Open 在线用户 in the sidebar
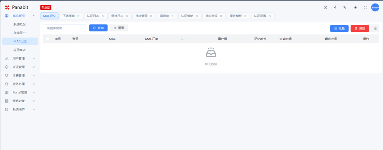Viewport: 383px width, 150px height. tap(20, 33)
